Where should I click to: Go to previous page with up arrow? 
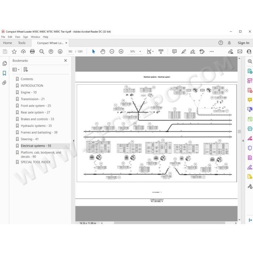(51, 51)
